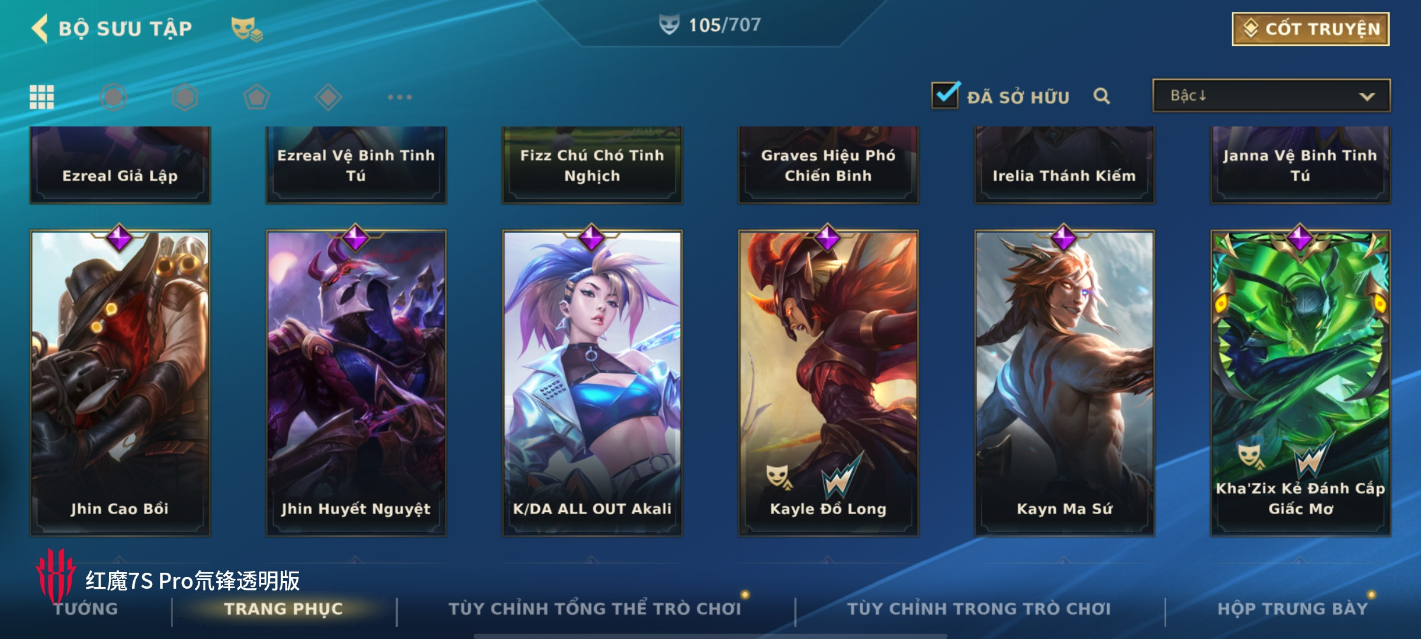Select the all-skins grid filter icon

[42, 97]
